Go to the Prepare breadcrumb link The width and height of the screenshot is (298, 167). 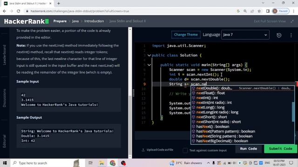coord(60,21)
